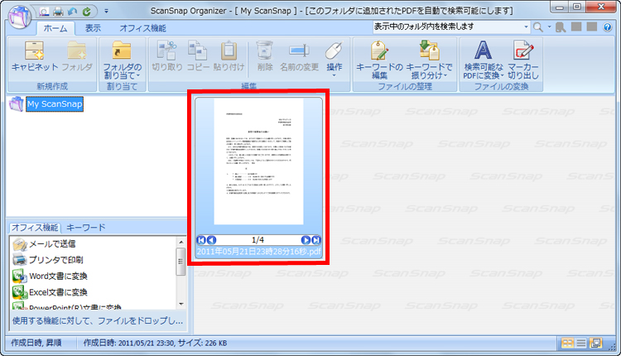Switch to list view in status bar

click(x=581, y=343)
